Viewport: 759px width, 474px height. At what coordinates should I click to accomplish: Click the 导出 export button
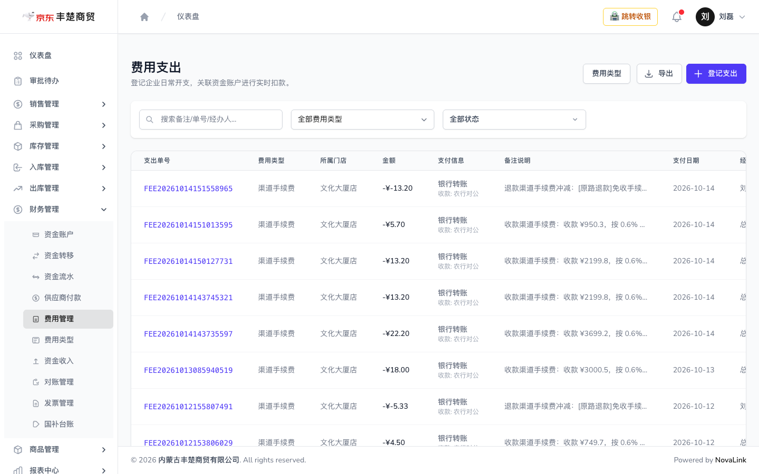pos(659,74)
